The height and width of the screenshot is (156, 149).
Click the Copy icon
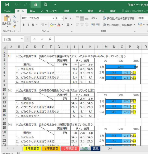point(14,21)
